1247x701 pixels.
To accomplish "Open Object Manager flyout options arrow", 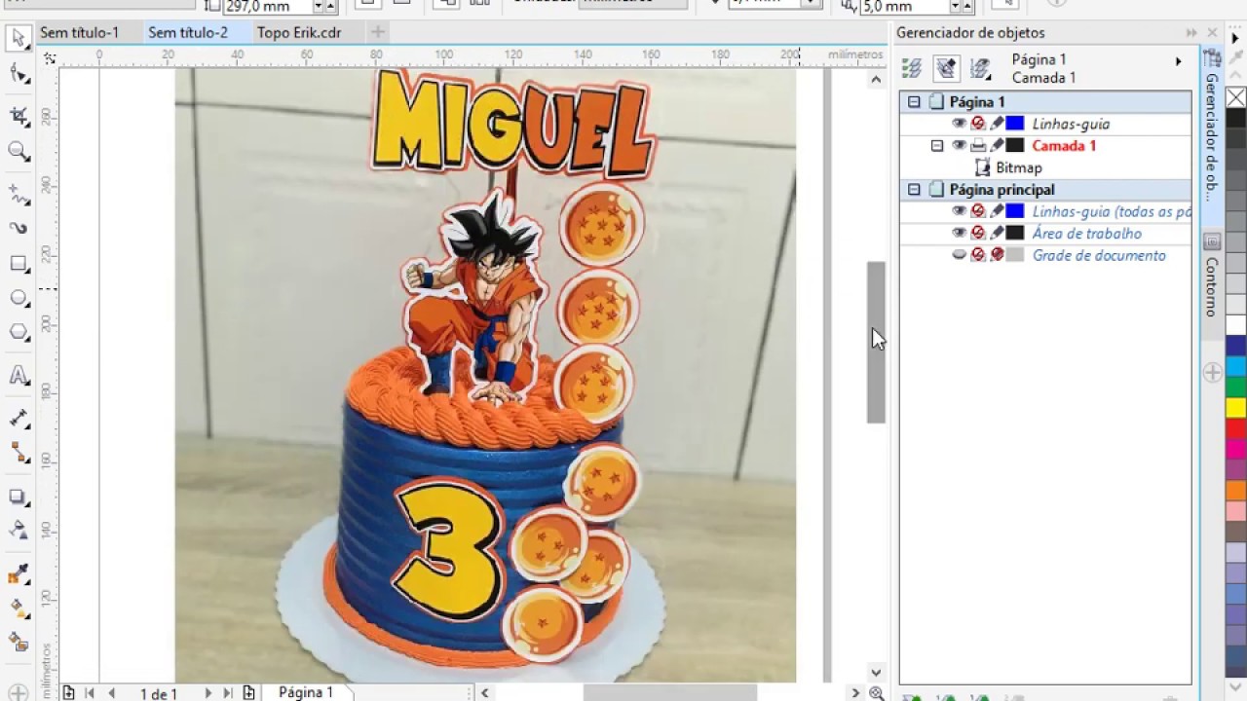I will (1178, 61).
